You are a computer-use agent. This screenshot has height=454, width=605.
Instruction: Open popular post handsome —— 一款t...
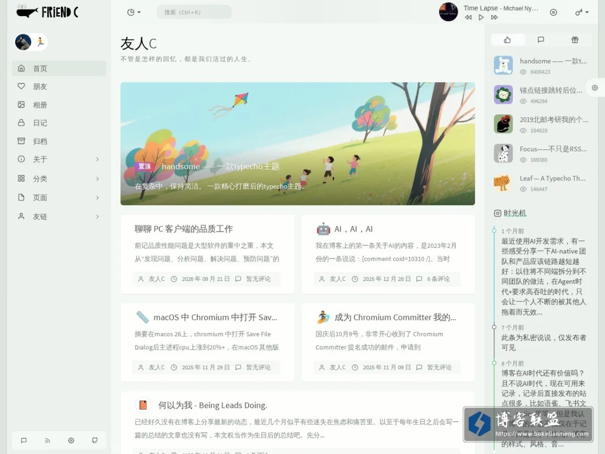[553, 61]
